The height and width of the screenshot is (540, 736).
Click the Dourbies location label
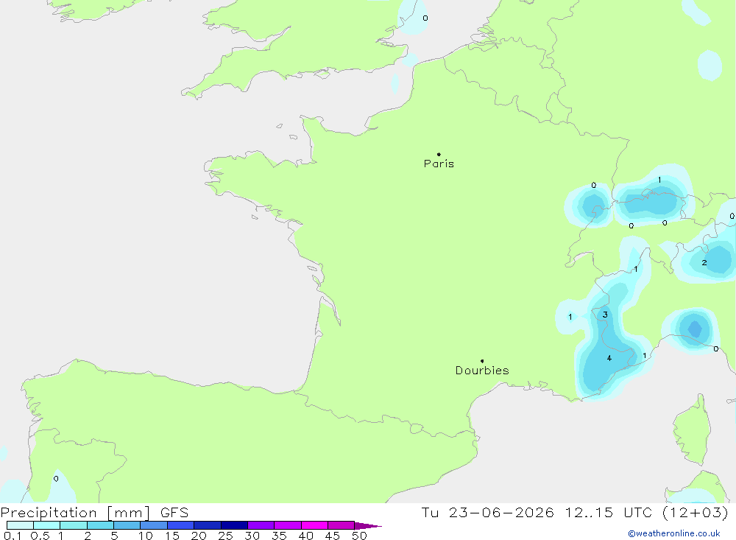click(482, 371)
